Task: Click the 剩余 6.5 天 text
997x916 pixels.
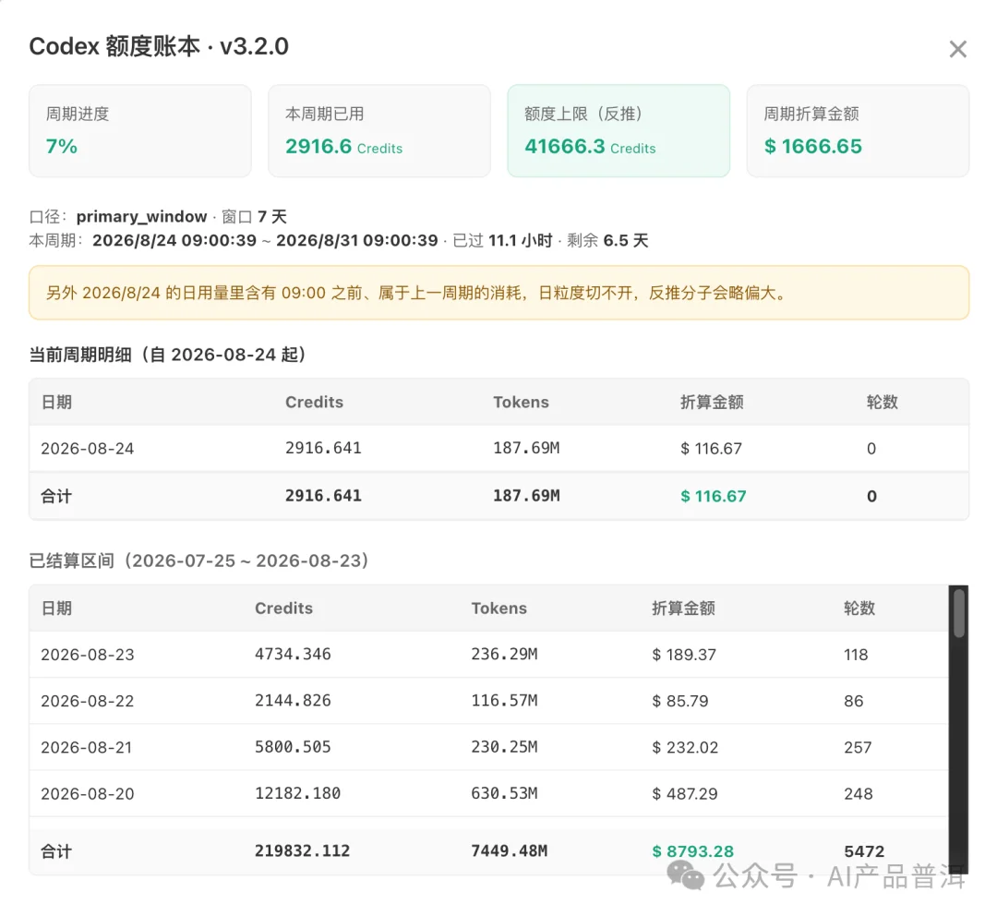Action: [607, 240]
